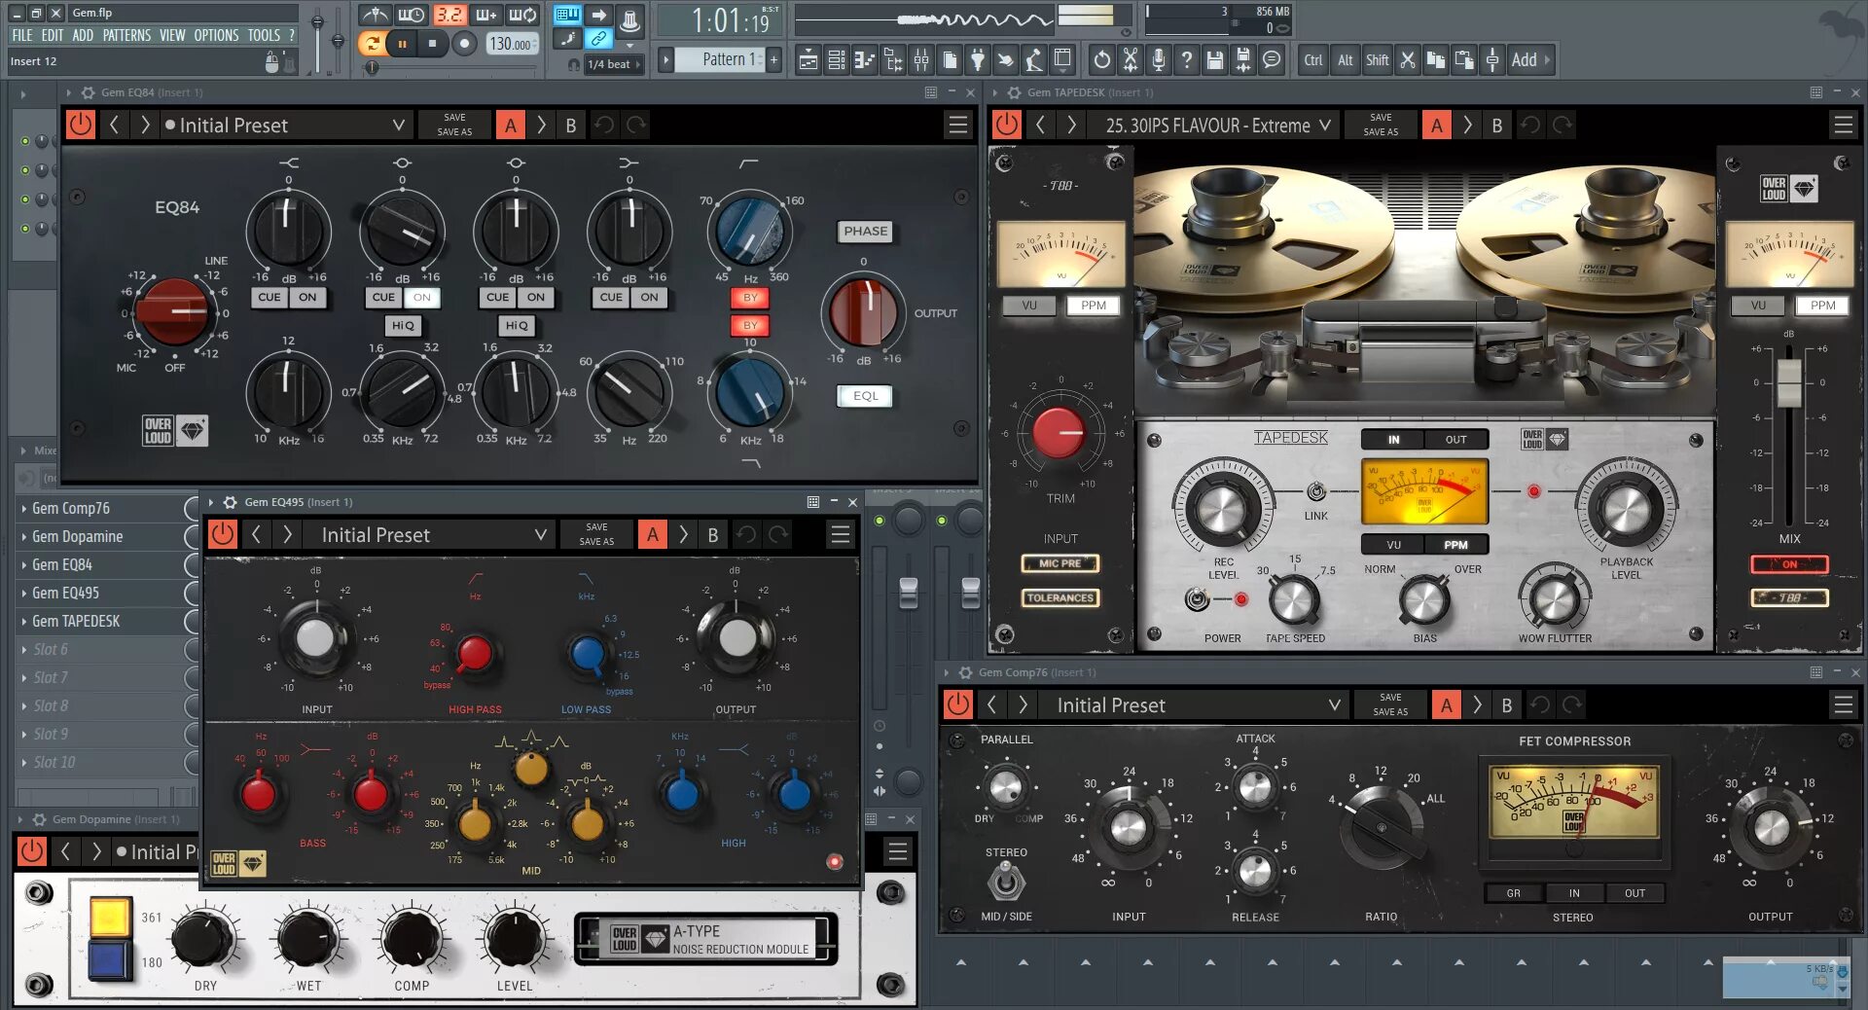Click SAVE AS on Gem Comp76
The image size is (1868, 1010).
1389,711
